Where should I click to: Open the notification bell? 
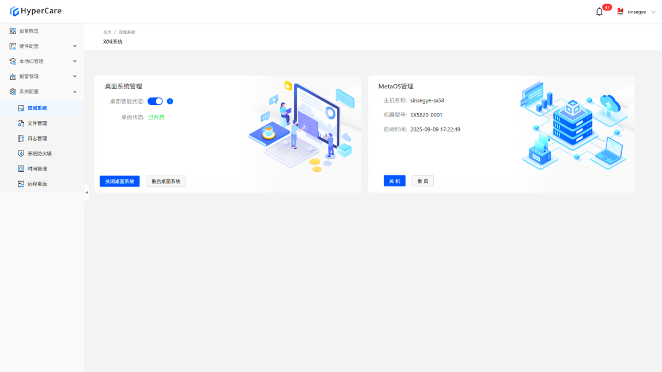pyautogui.click(x=599, y=12)
